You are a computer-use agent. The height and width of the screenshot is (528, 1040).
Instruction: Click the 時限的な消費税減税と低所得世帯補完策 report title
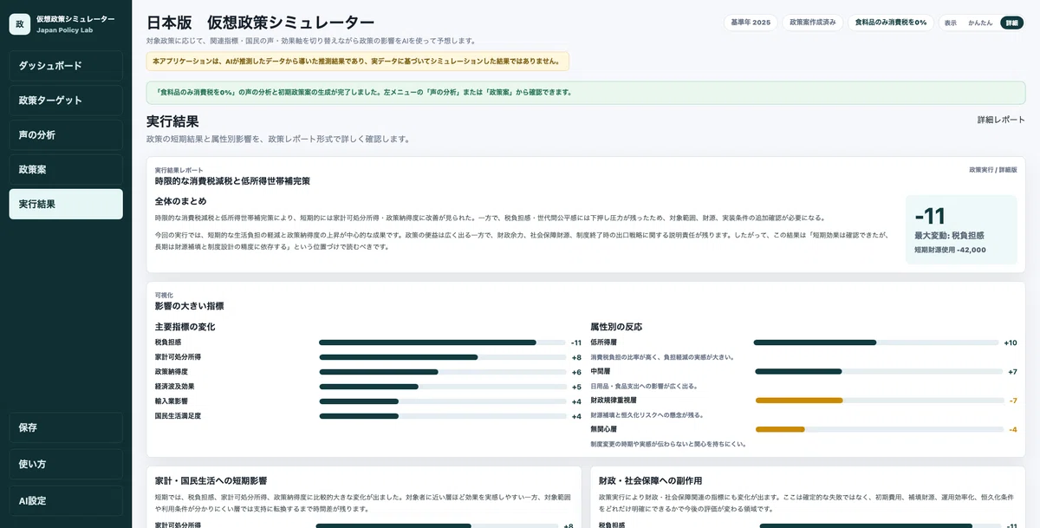coord(232,181)
